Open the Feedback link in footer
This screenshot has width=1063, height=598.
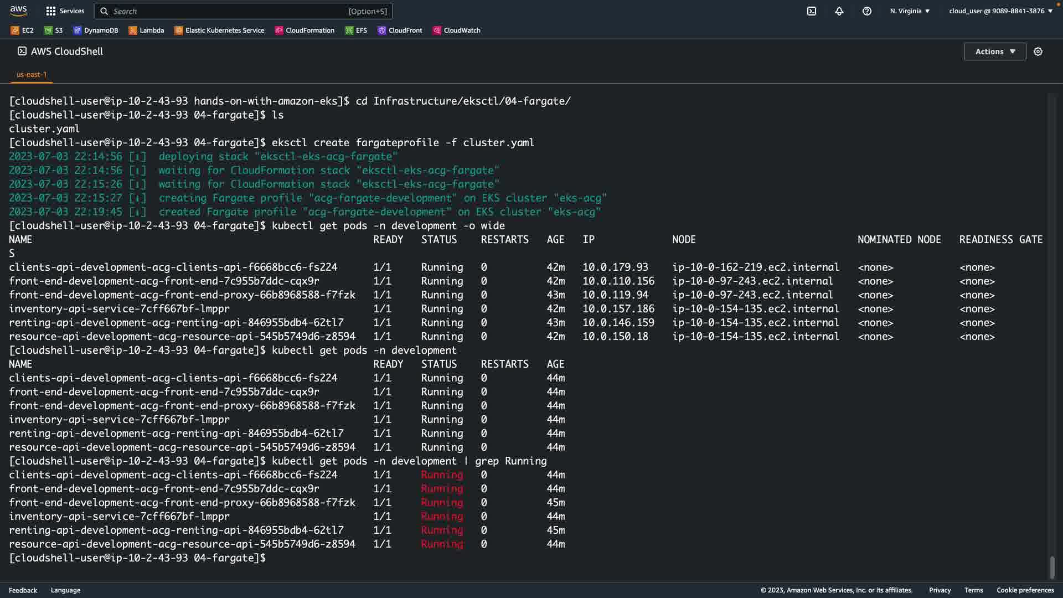click(x=23, y=590)
